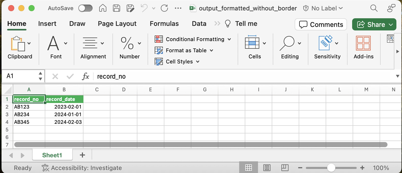Select cell AB234
This screenshot has width=402, height=173.
coord(29,114)
